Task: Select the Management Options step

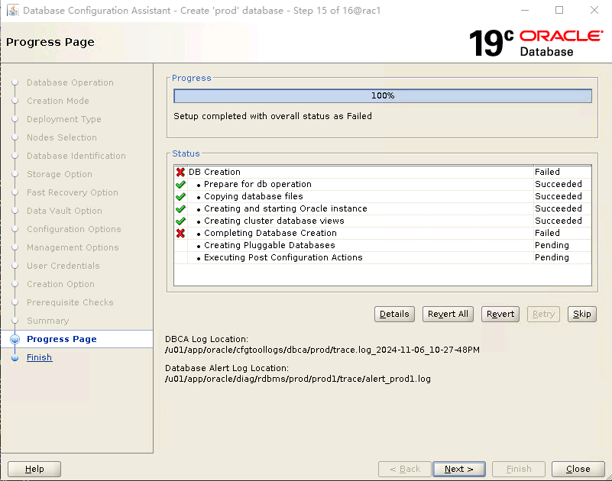Action: pos(73,247)
